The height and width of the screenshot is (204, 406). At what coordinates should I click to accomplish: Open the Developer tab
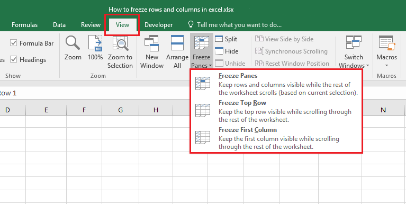pos(158,25)
